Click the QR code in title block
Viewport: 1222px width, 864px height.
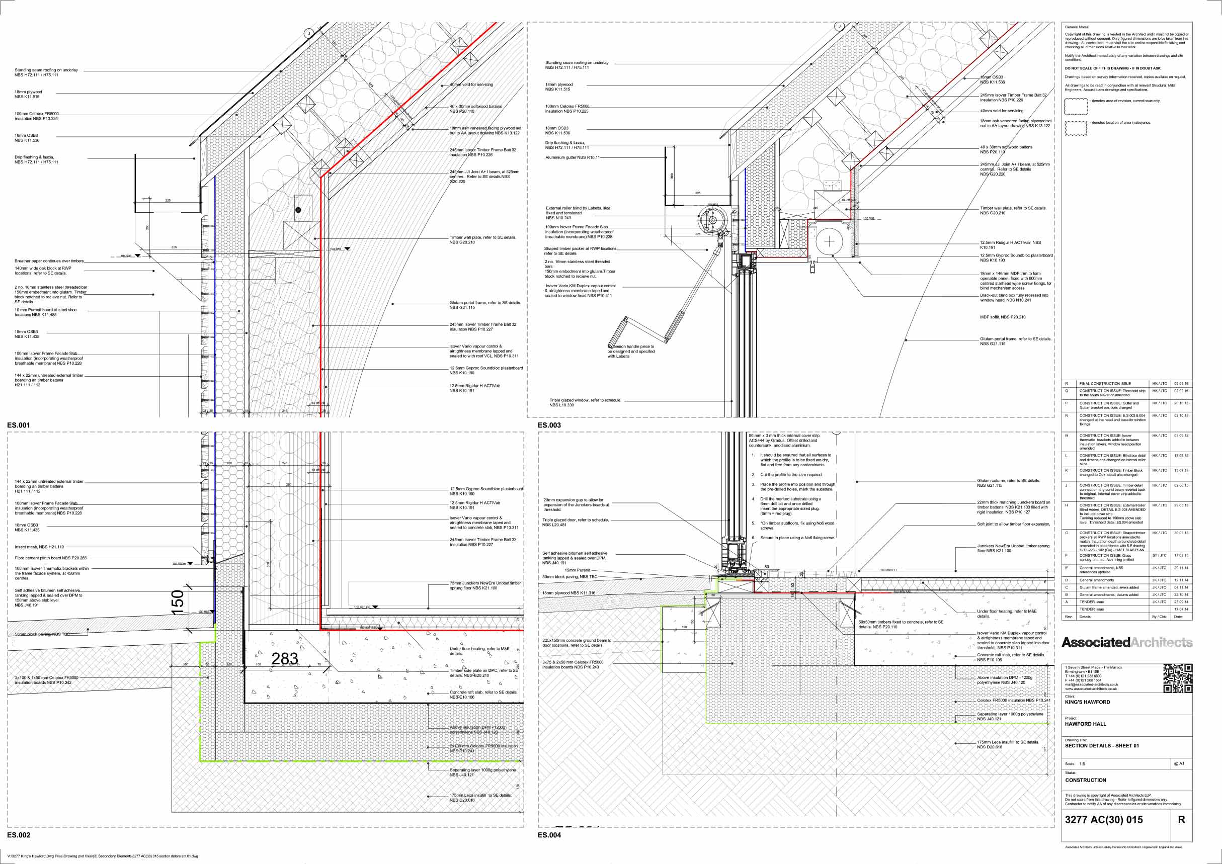coord(1177,678)
